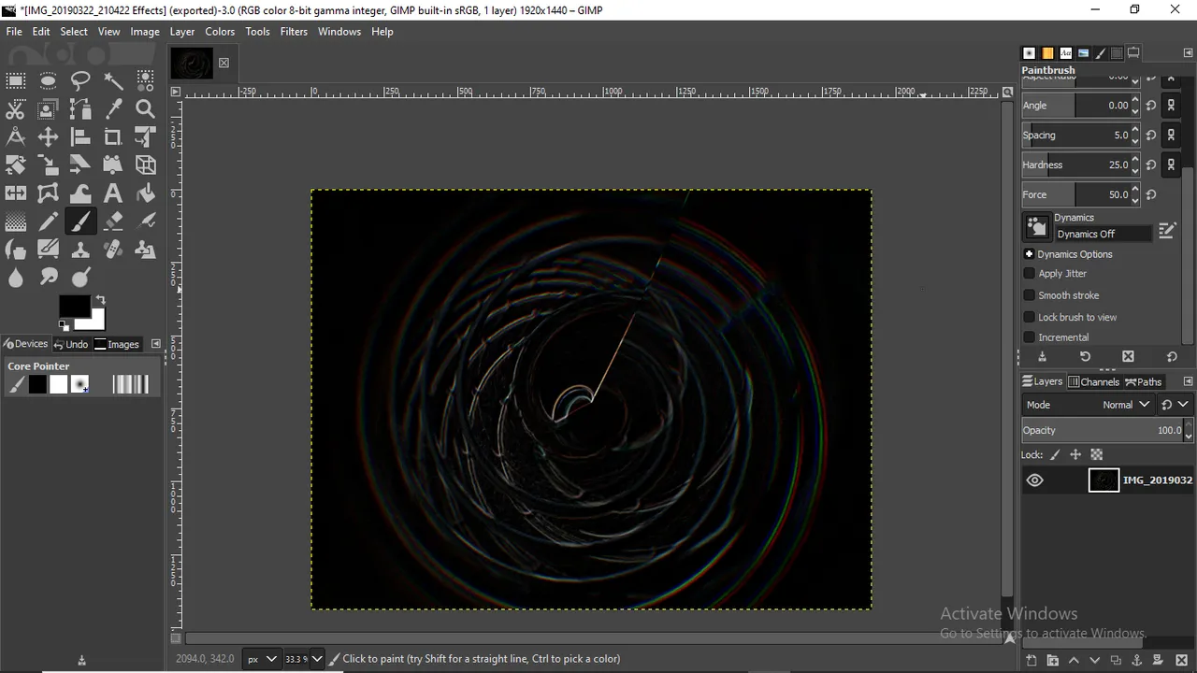Delete layer from Layers panel
Viewport: 1197px width, 673px height.
pyautogui.click(x=1180, y=660)
